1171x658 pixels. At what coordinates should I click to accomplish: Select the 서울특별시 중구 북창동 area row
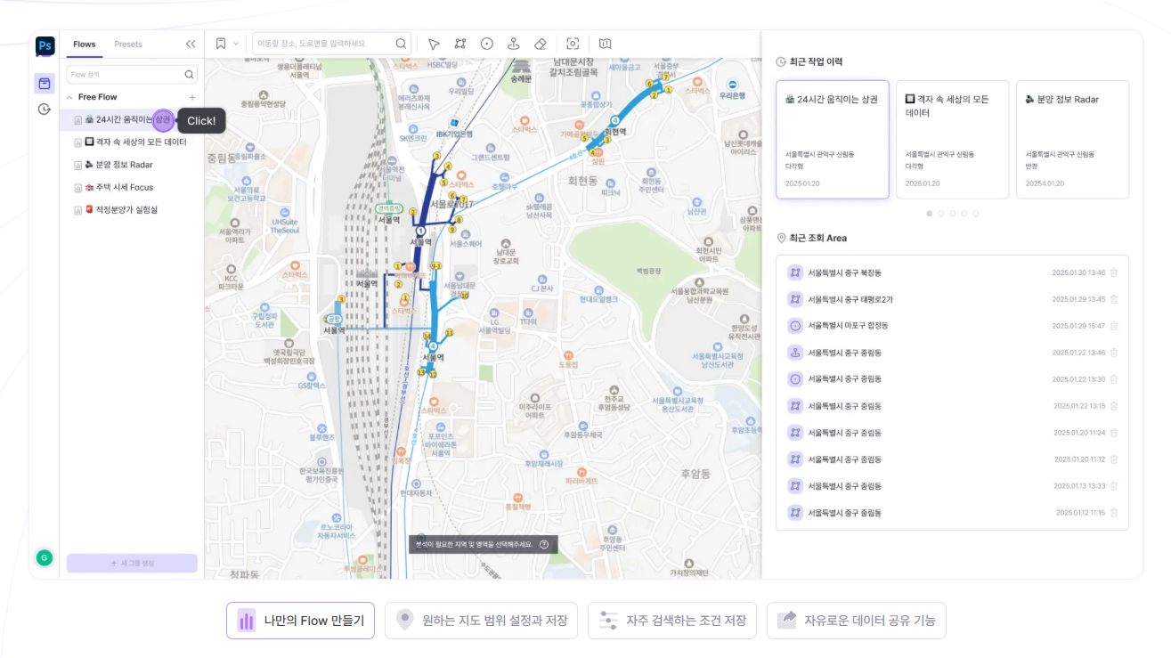coord(952,272)
